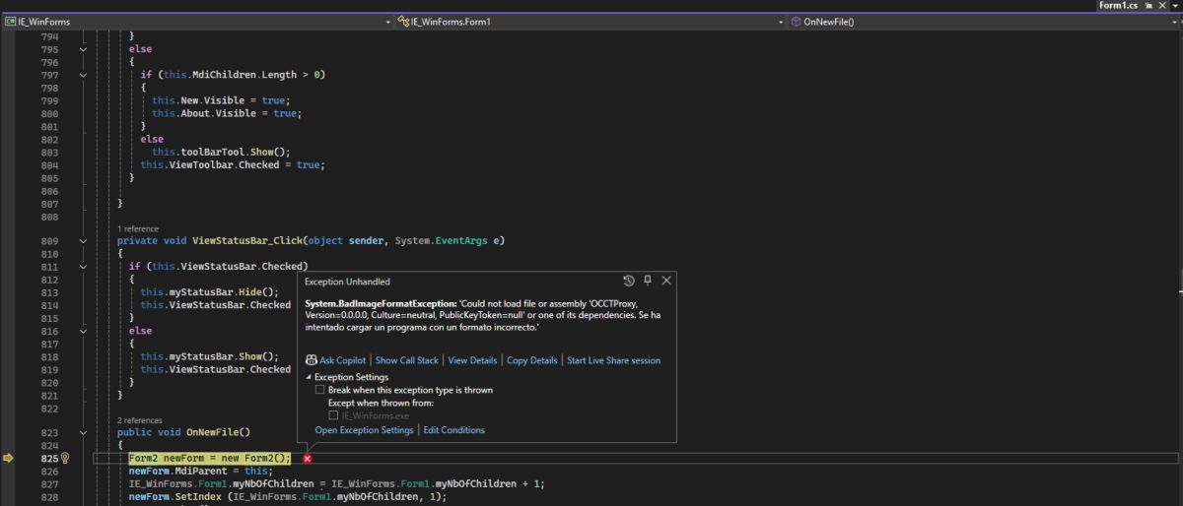Image resolution: width=1183 pixels, height=506 pixels.
Task: Click the Ask Copilot link
Action: click(x=342, y=360)
